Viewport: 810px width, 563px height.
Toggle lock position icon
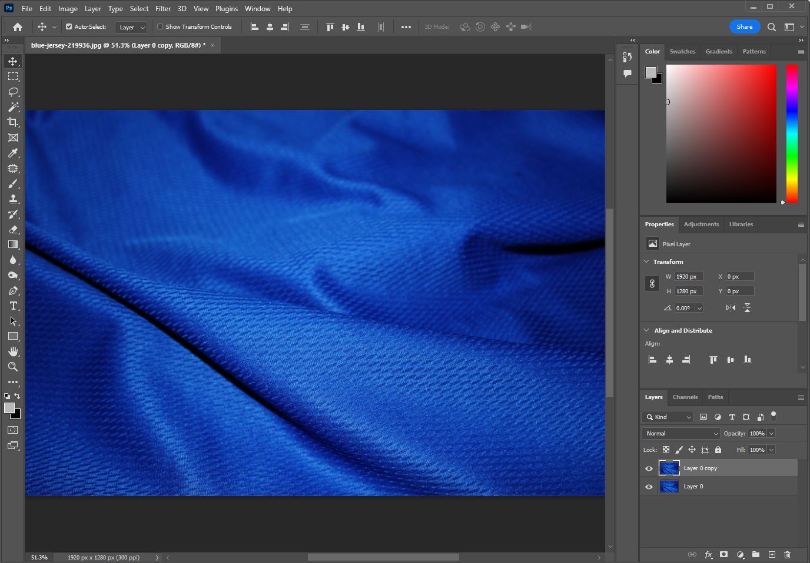(x=692, y=450)
